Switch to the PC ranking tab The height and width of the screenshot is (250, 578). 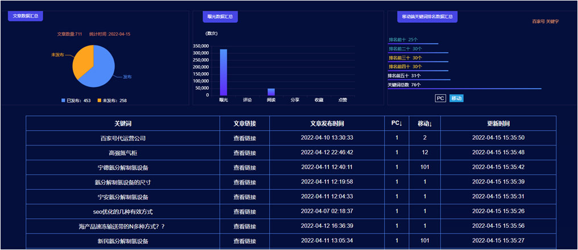440,98
